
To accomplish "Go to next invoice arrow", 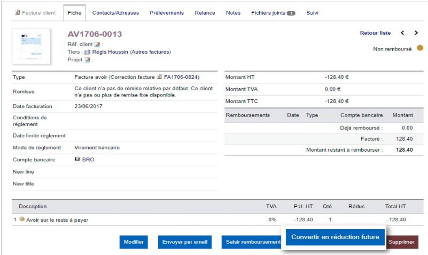I will [416, 33].
